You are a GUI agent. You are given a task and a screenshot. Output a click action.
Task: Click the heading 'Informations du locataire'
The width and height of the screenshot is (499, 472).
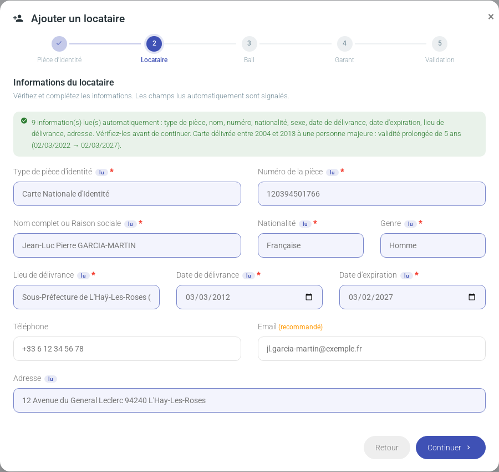tap(64, 82)
